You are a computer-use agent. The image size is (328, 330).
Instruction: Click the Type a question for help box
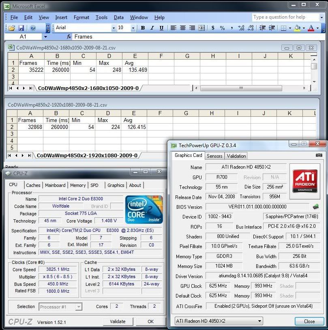click(285, 17)
